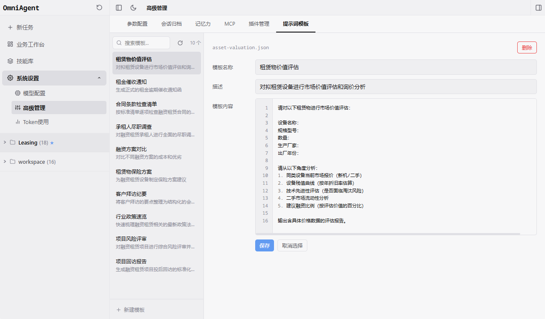Click the Token使用 bar chart icon
Screen dimensions: 545x319
coord(18,122)
